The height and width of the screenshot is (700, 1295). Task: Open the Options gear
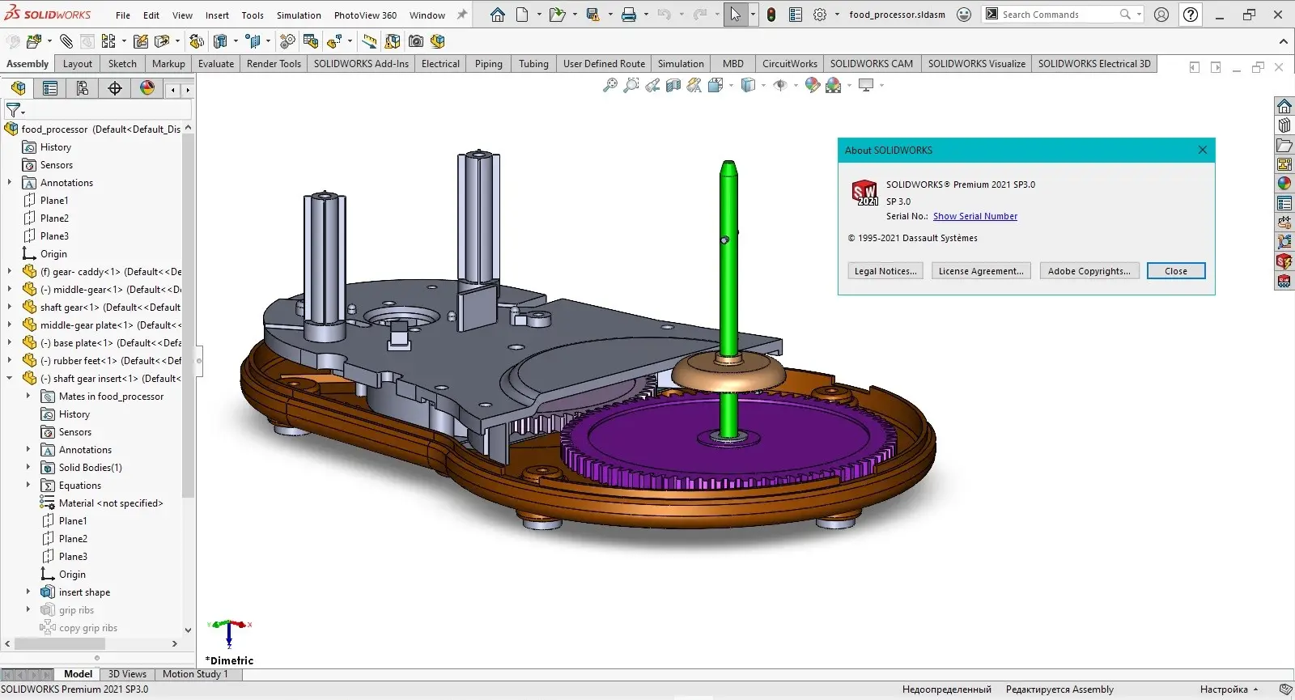[820, 15]
